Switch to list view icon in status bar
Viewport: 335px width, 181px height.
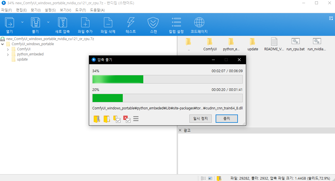pyautogui.click(x=203, y=178)
